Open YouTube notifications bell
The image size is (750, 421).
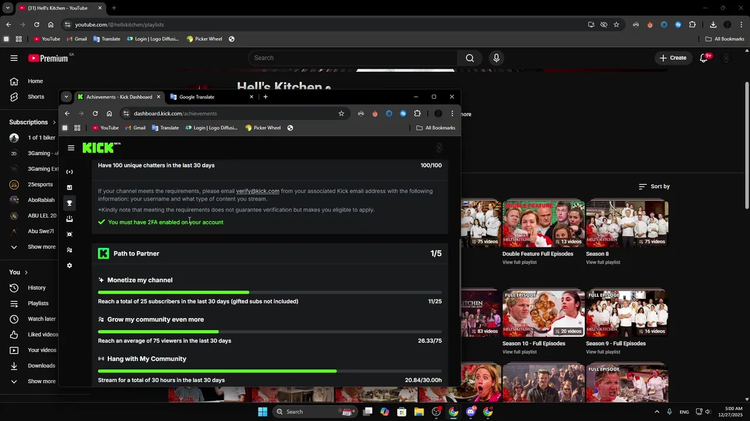pyautogui.click(x=704, y=58)
